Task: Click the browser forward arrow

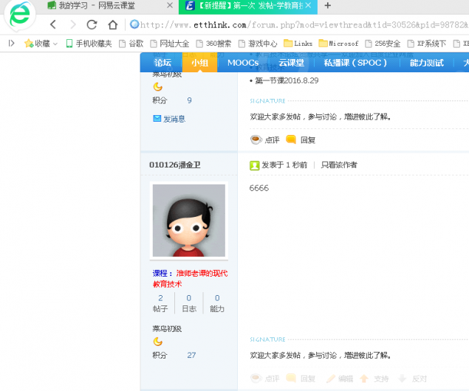Action: coord(72,24)
